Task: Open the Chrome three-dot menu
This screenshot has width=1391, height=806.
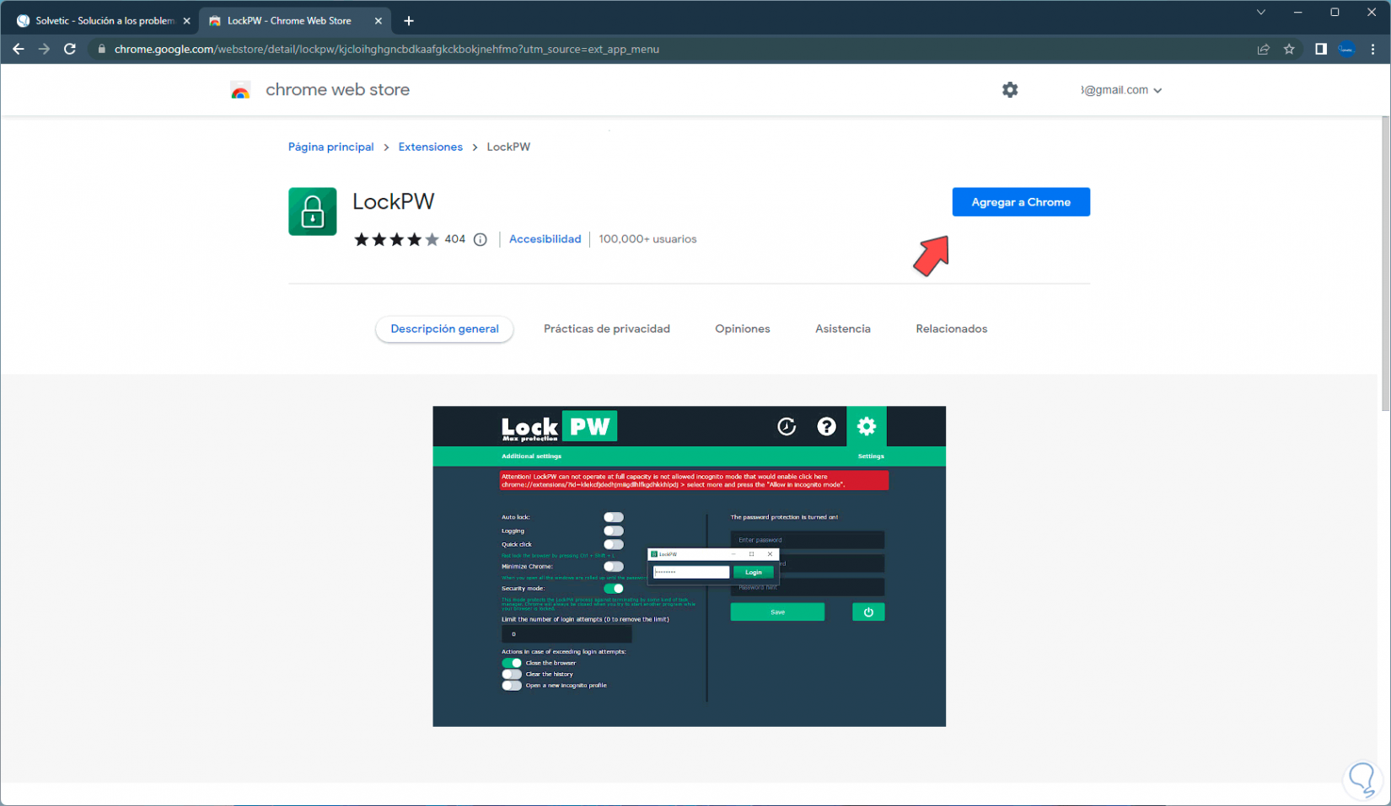Action: click(x=1373, y=49)
